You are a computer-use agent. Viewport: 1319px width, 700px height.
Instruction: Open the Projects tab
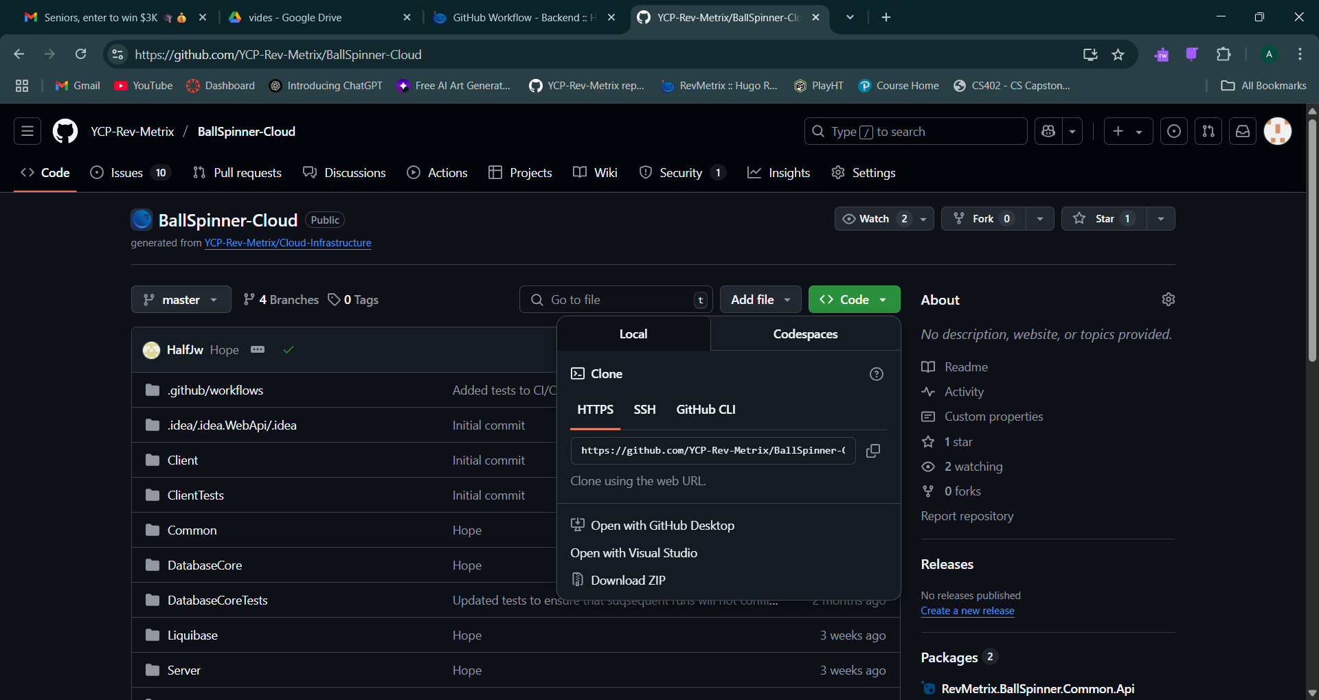(x=521, y=173)
